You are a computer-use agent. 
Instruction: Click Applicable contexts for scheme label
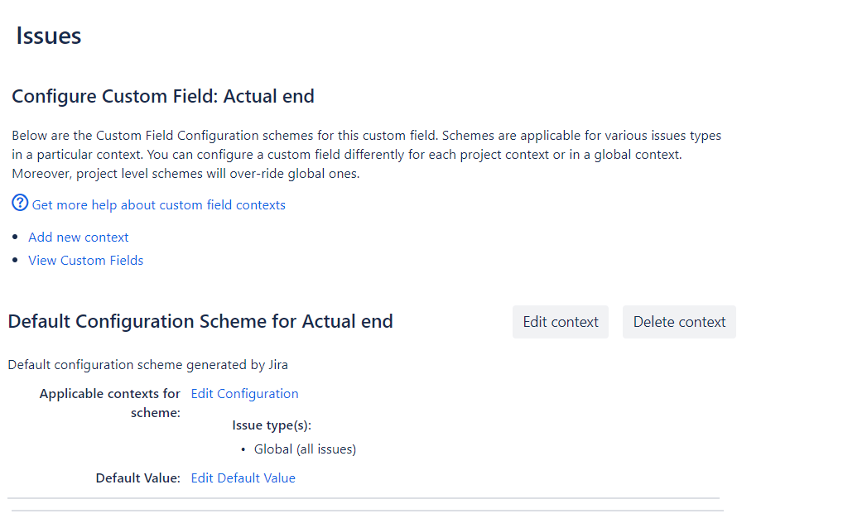click(109, 402)
